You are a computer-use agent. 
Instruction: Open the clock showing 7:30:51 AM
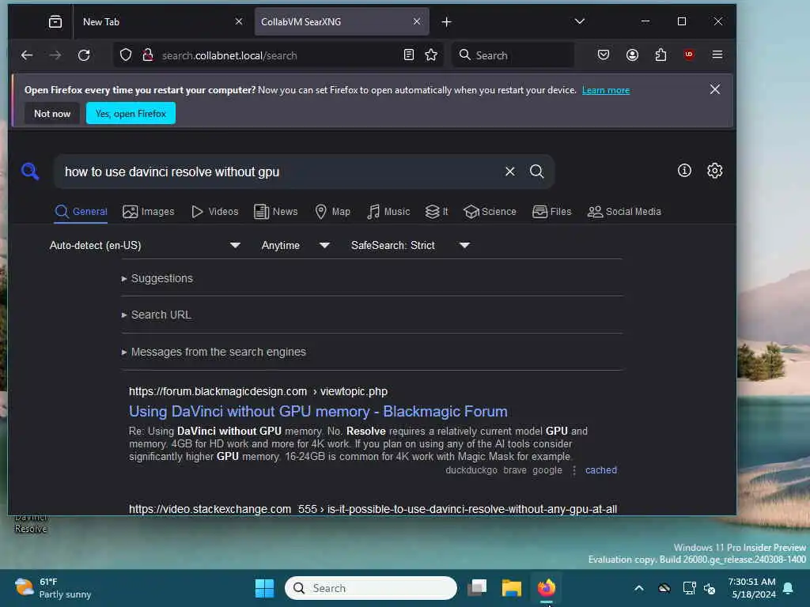(x=751, y=588)
